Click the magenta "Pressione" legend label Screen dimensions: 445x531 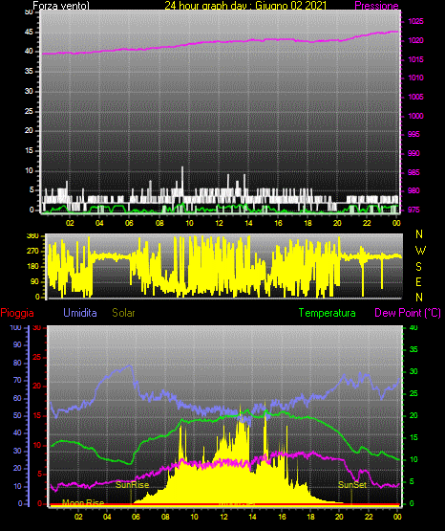(376, 6)
